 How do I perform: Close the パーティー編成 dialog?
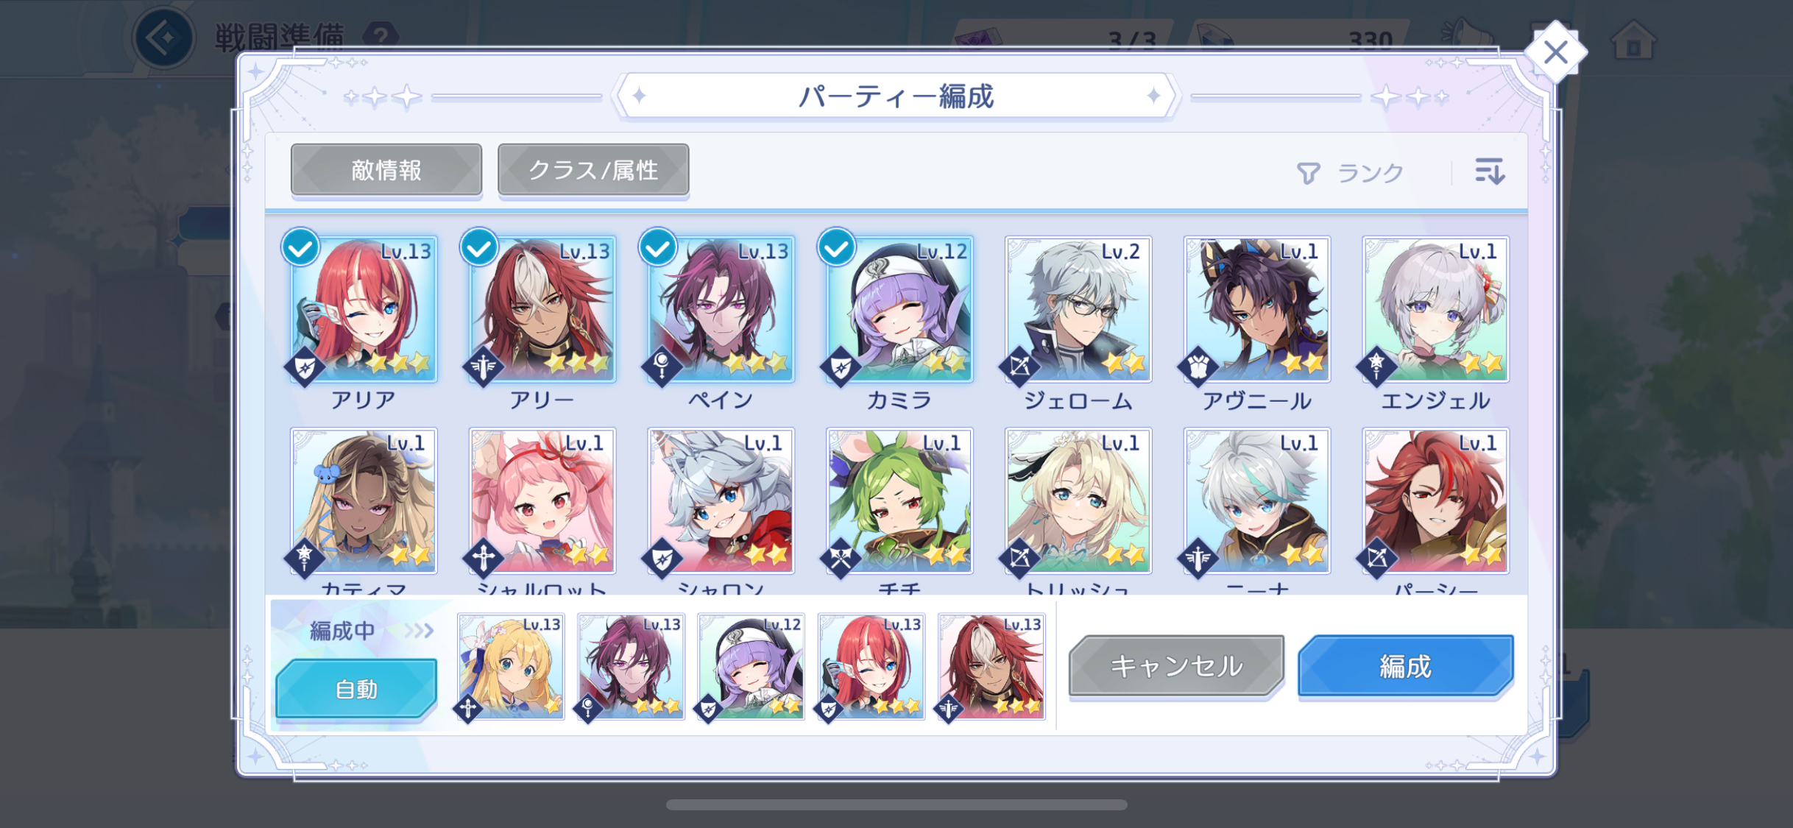point(1555,52)
